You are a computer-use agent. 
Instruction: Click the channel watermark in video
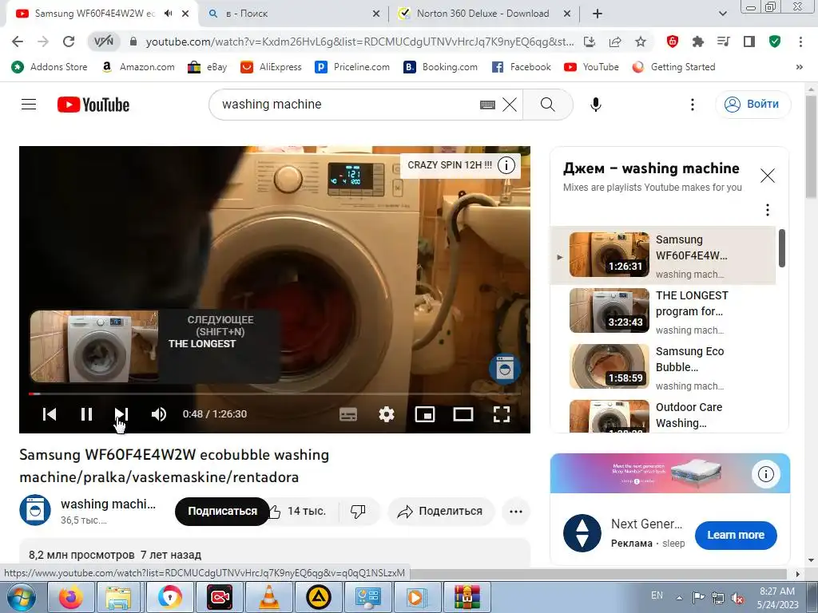[505, 369]
